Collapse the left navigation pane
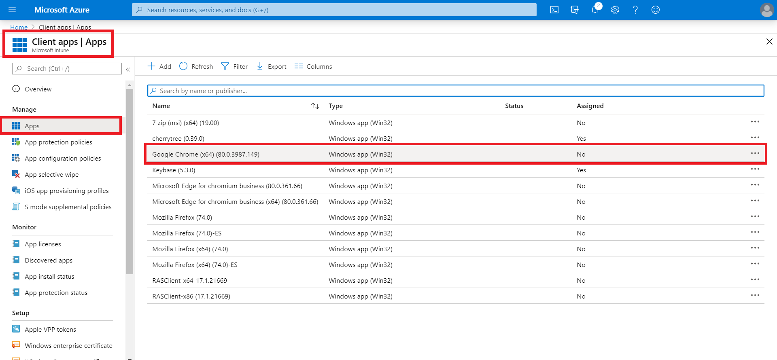The height and width of the screenshot is (360, 777). coord(128,69)
